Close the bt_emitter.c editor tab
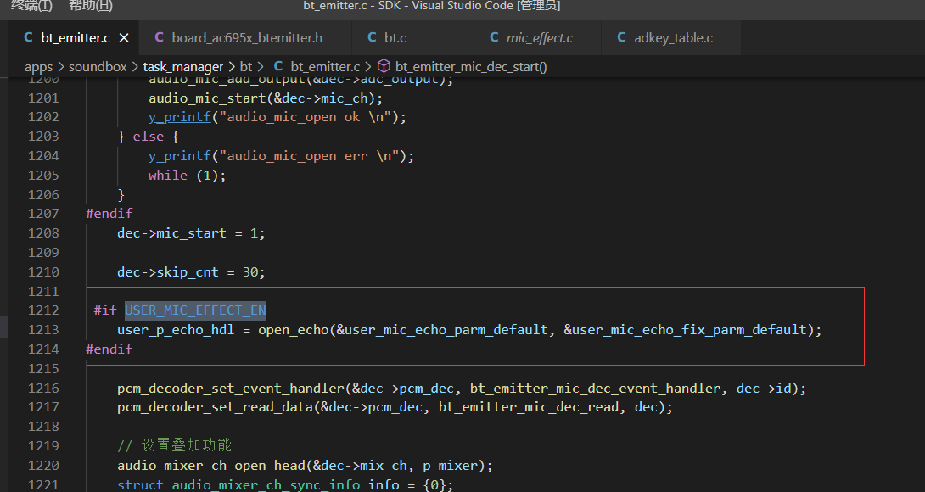Viewport: 925px width, 492px height. point(124,38)
